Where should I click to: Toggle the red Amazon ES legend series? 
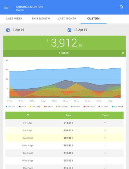click(x=89, y=107)
